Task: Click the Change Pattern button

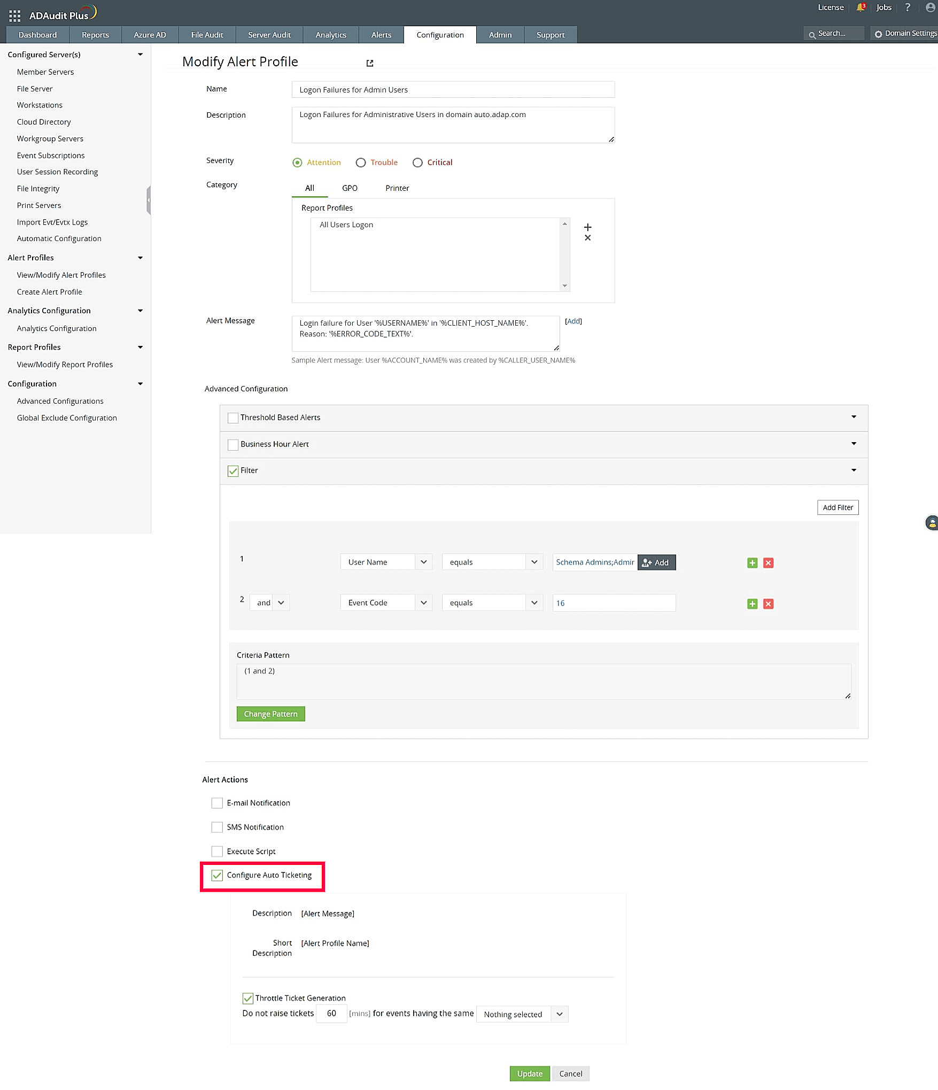Action: pos(270,714)
